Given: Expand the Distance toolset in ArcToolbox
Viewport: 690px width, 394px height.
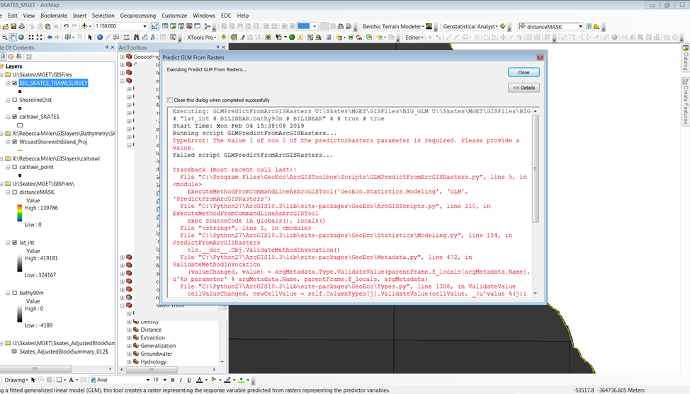Looking at the screenshot, I should pos(130,330).
